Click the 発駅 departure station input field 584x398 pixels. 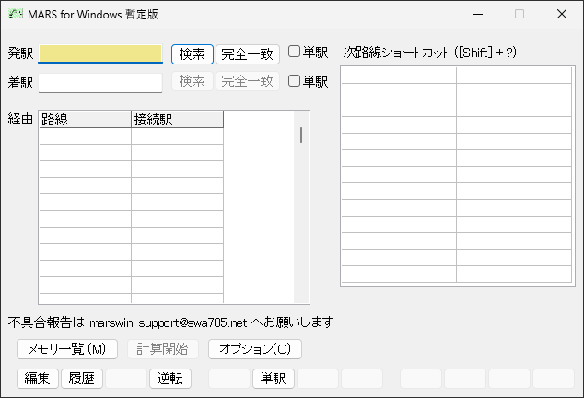coord(100,53)
